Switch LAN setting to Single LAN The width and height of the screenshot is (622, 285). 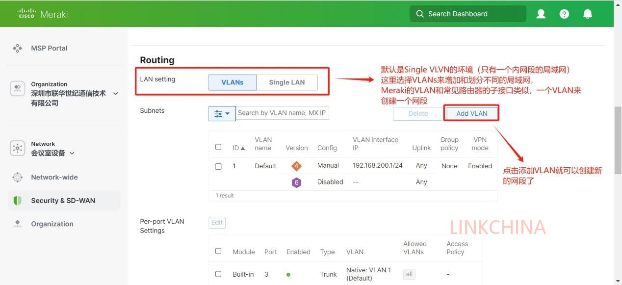pyautogui.click(x=287, y=82)
